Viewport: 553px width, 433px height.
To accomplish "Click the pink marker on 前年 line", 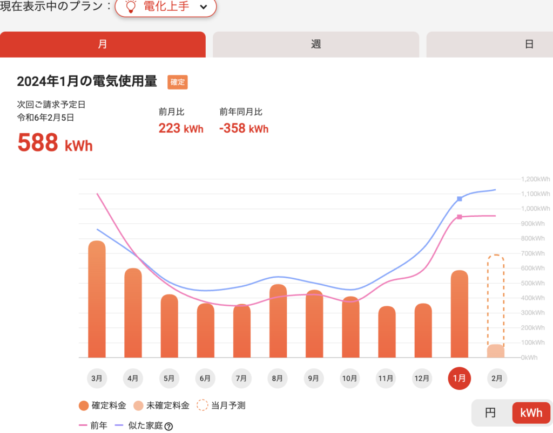I will (460, 217).
